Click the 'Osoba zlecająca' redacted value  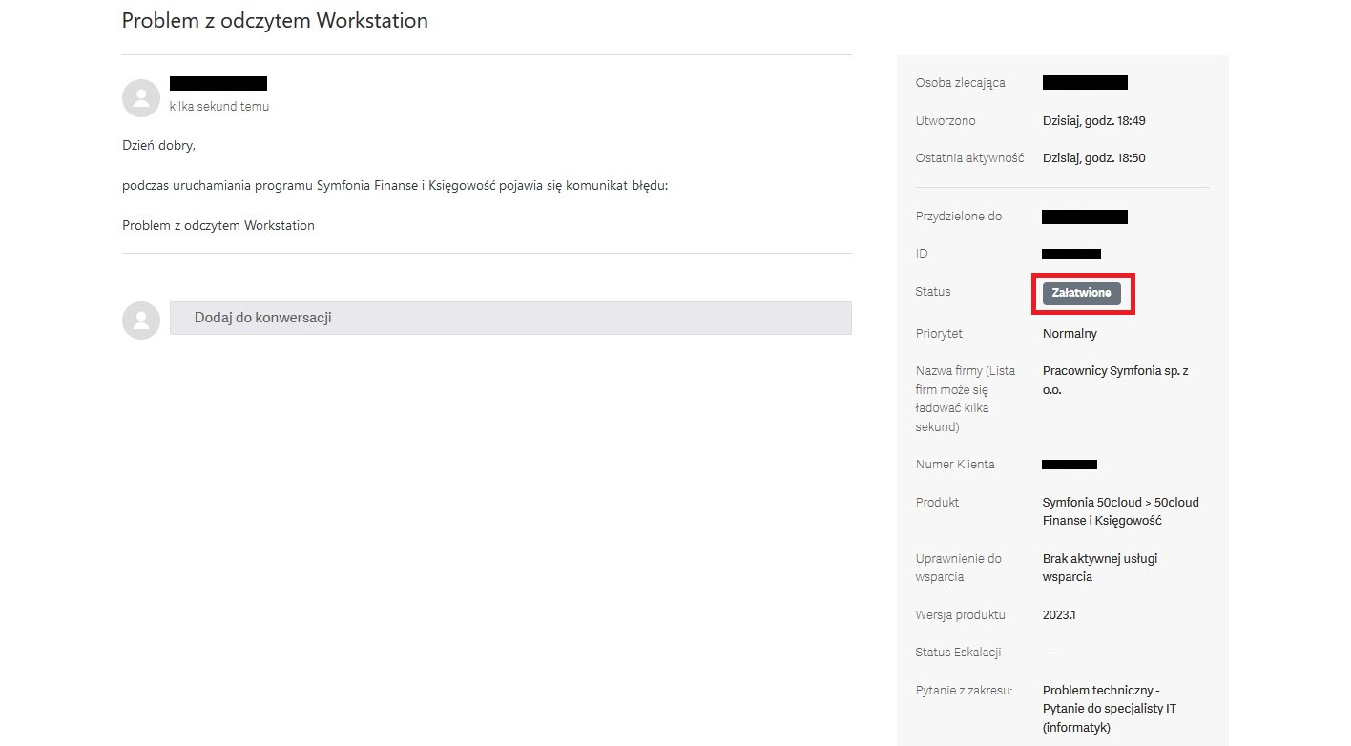click(1085, 83)
